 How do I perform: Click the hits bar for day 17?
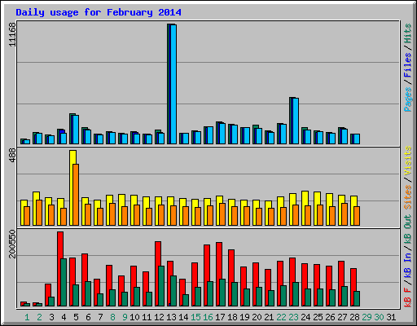pos(221,133)
